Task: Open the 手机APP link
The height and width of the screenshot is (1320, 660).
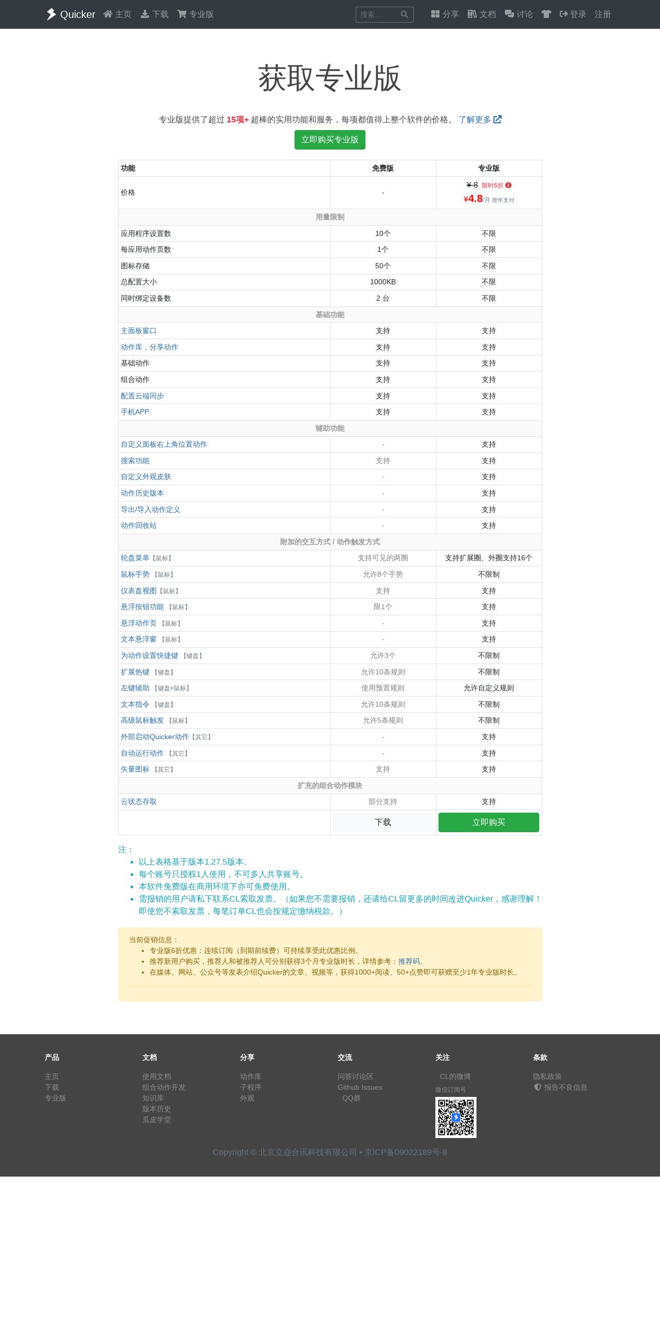Action: coord(135,412)
